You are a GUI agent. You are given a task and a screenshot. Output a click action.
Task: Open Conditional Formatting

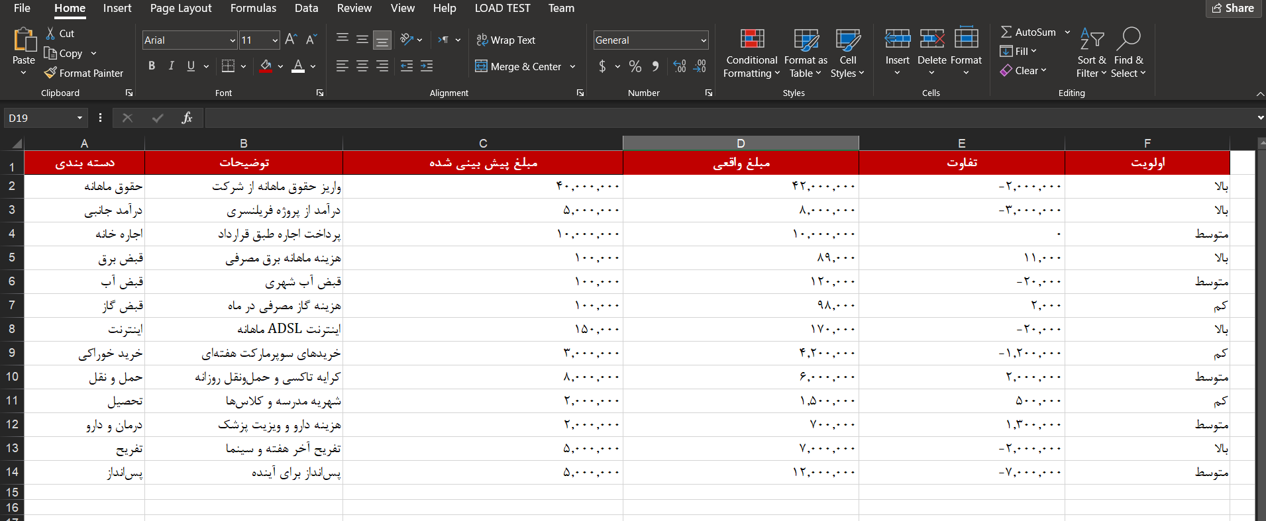752,54
